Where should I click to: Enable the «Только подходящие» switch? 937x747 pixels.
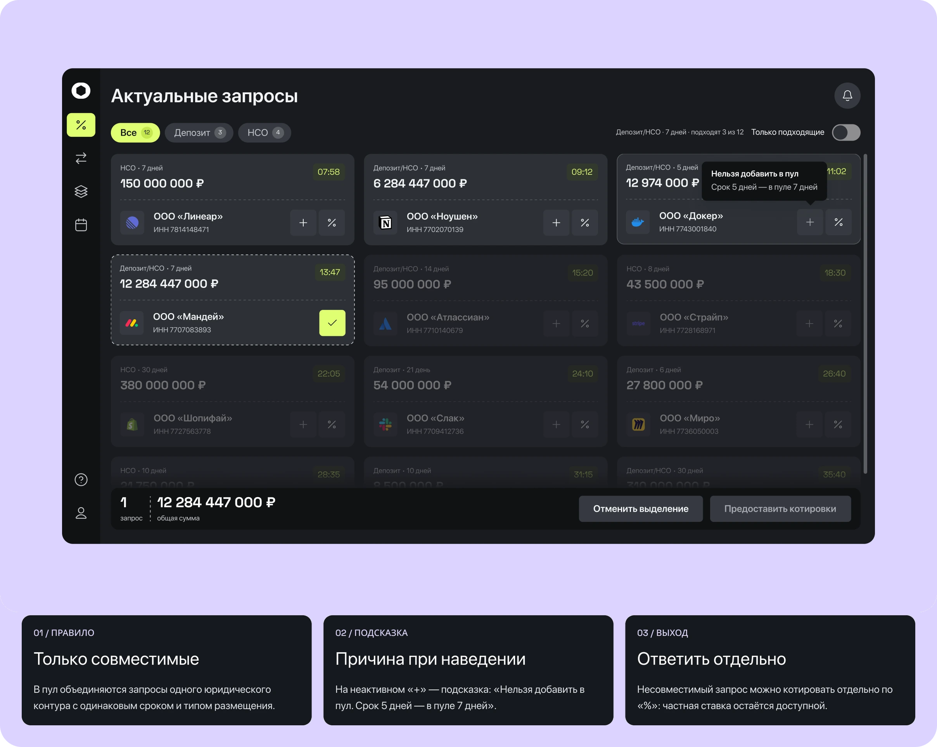pyautogui.click(x=846, y=133)
